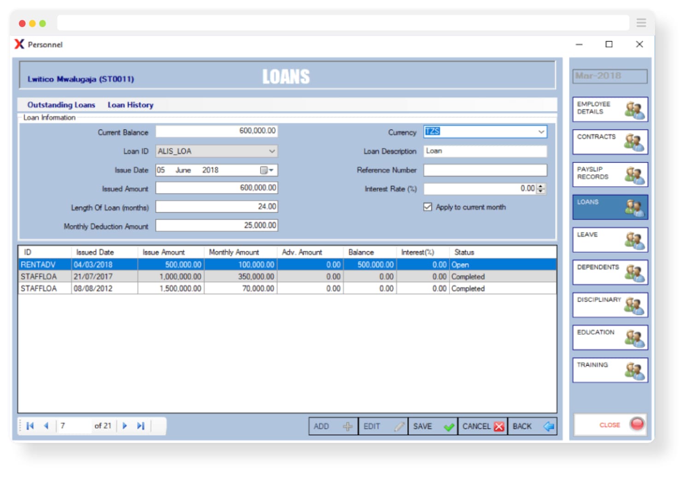Click the SAVE button
This screenshot has width=691, height=479.
point(433,426)
